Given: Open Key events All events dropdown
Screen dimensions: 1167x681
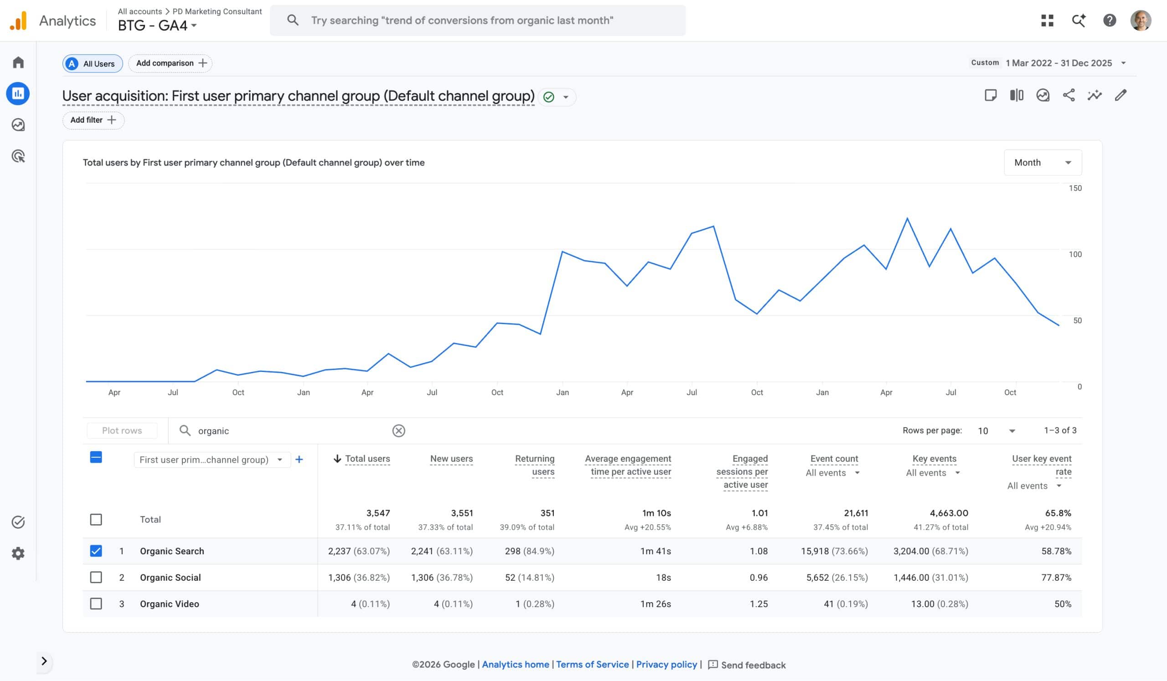Looking at the screenshot, I should (933, 473).
